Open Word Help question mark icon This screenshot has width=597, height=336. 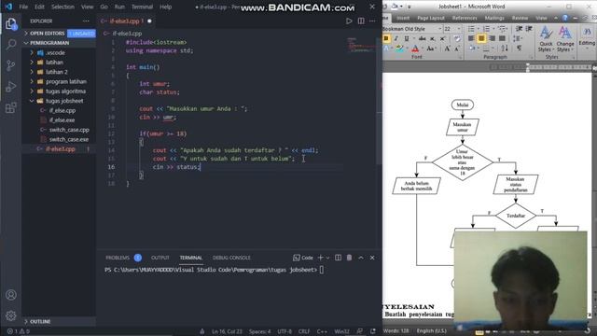pos(565,18)
